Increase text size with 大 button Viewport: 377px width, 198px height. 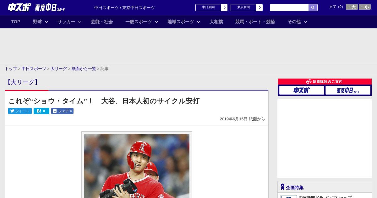(352, 7)
